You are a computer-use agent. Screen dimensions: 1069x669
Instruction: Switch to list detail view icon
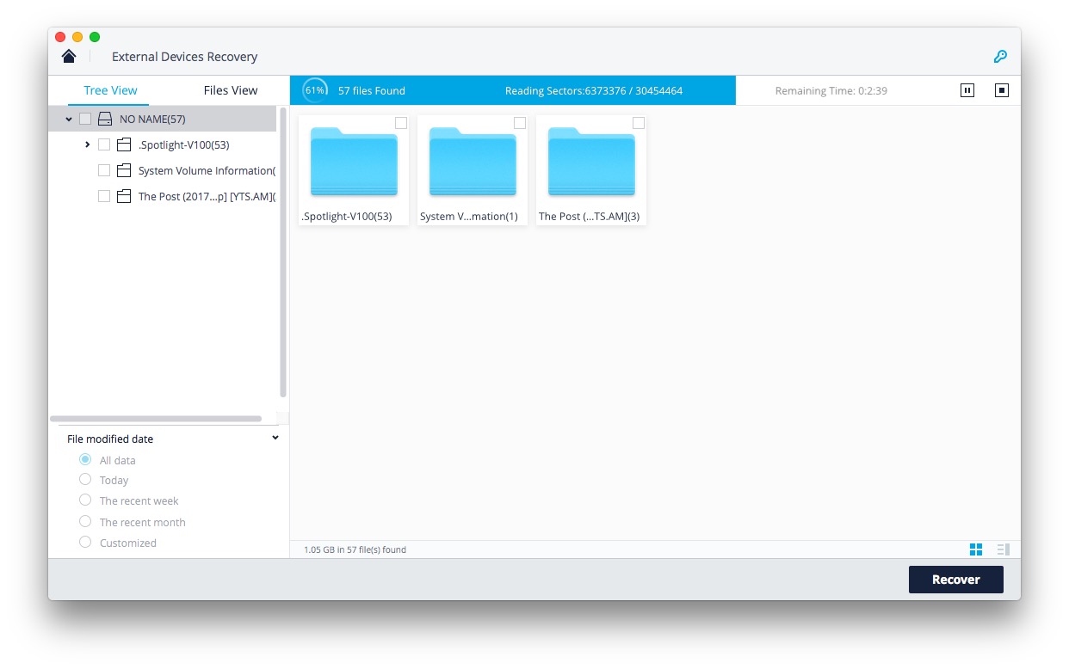(1003, 549)
